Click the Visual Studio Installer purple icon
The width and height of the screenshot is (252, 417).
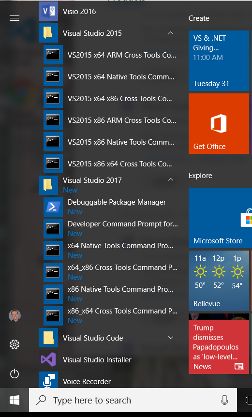pos(48,359)
